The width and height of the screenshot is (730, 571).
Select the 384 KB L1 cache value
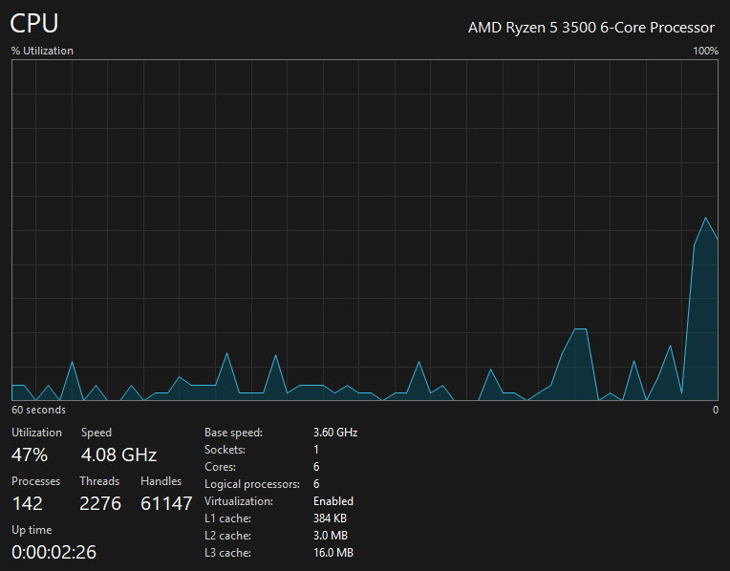(x=330, y=518)
